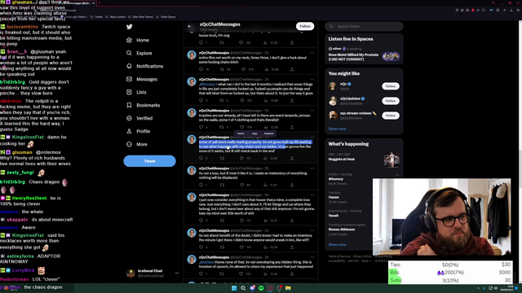Open avatar on 'some of yall arent reading' tweet
Viewport: 522px width, 293px height.
tap(192, 139)
